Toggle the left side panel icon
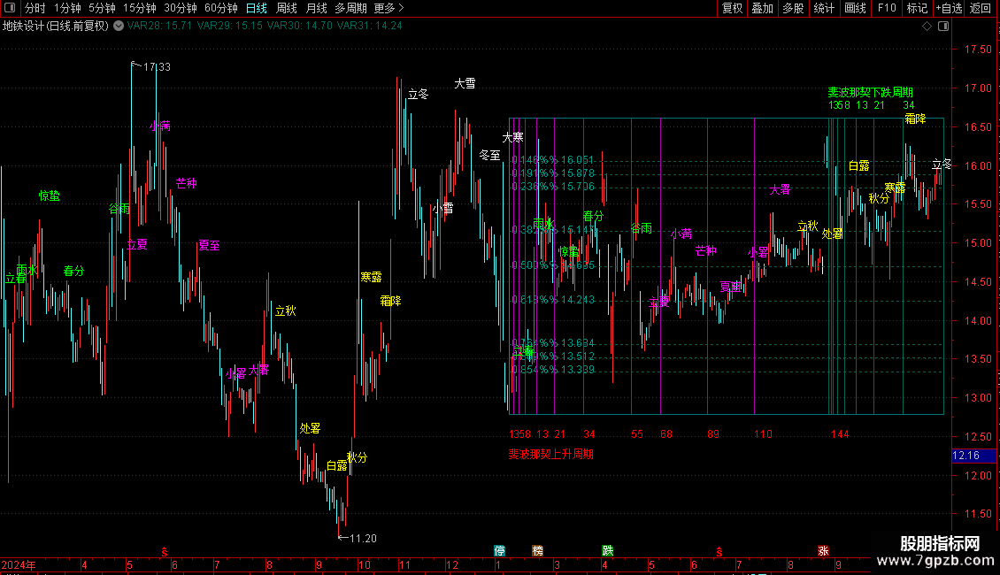Viewport: 1000px width, 575px height. [10, 8]
